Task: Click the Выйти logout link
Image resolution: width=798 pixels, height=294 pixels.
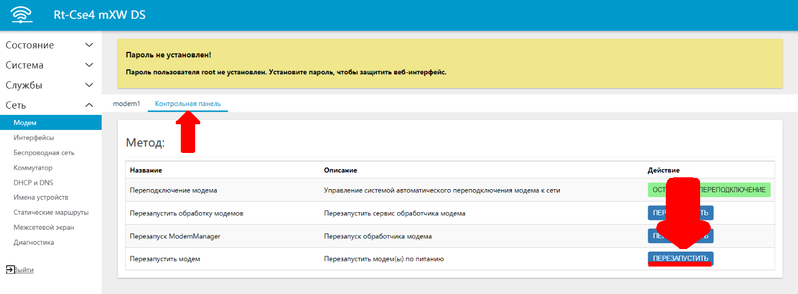Action: click(24, 270)
